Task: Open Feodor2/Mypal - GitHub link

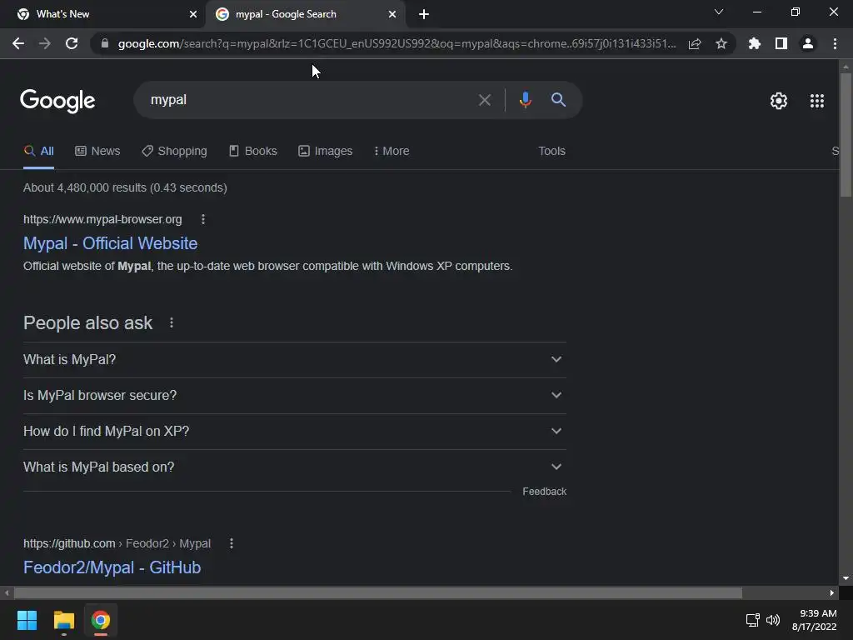Action: [112, 567]
